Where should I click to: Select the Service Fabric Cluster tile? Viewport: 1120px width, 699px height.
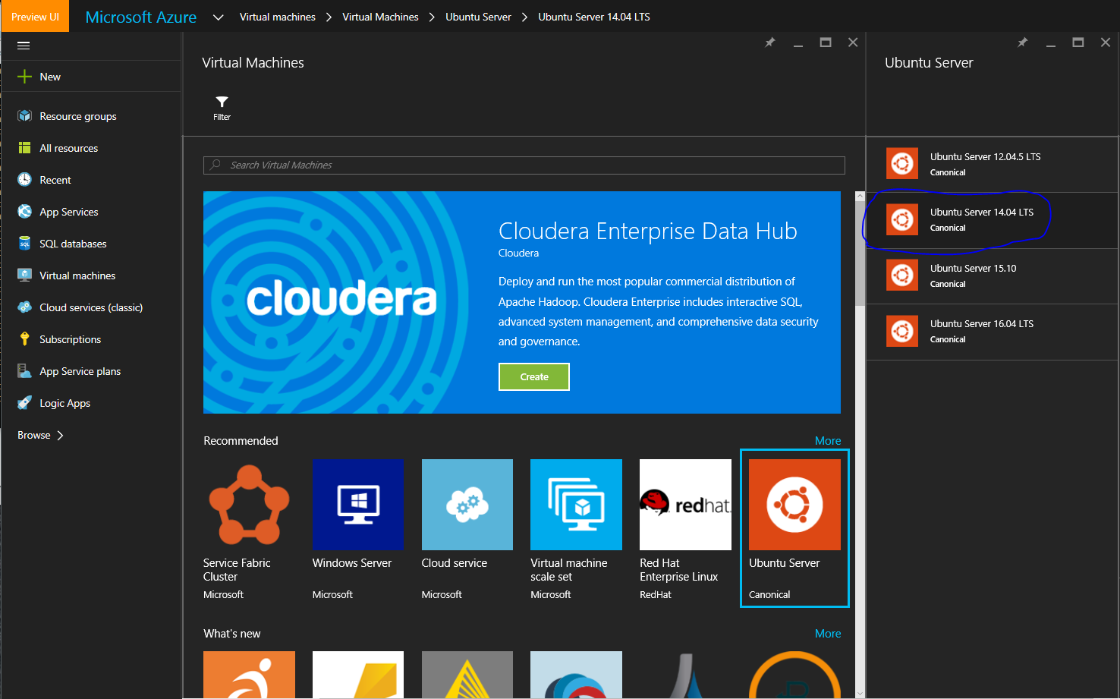pyautogui.click(x=249, y=530)
